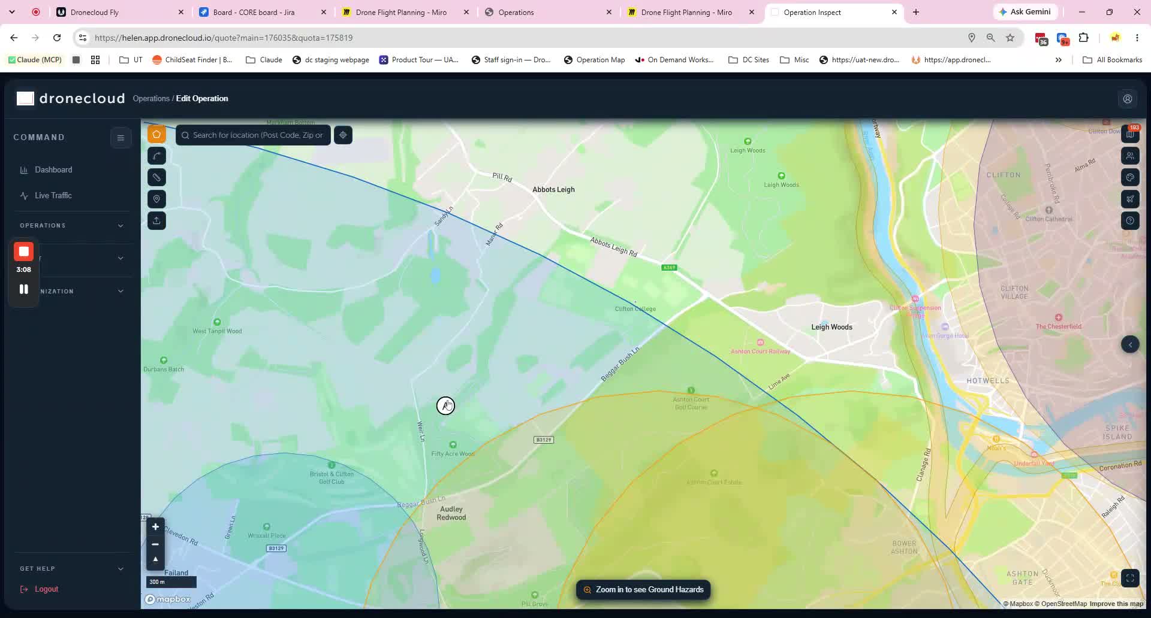The width and height of the screenshot is (1151, 618).
Task: Show hidden bookmarks overflow chevron
Action: tap(1058, 60)
